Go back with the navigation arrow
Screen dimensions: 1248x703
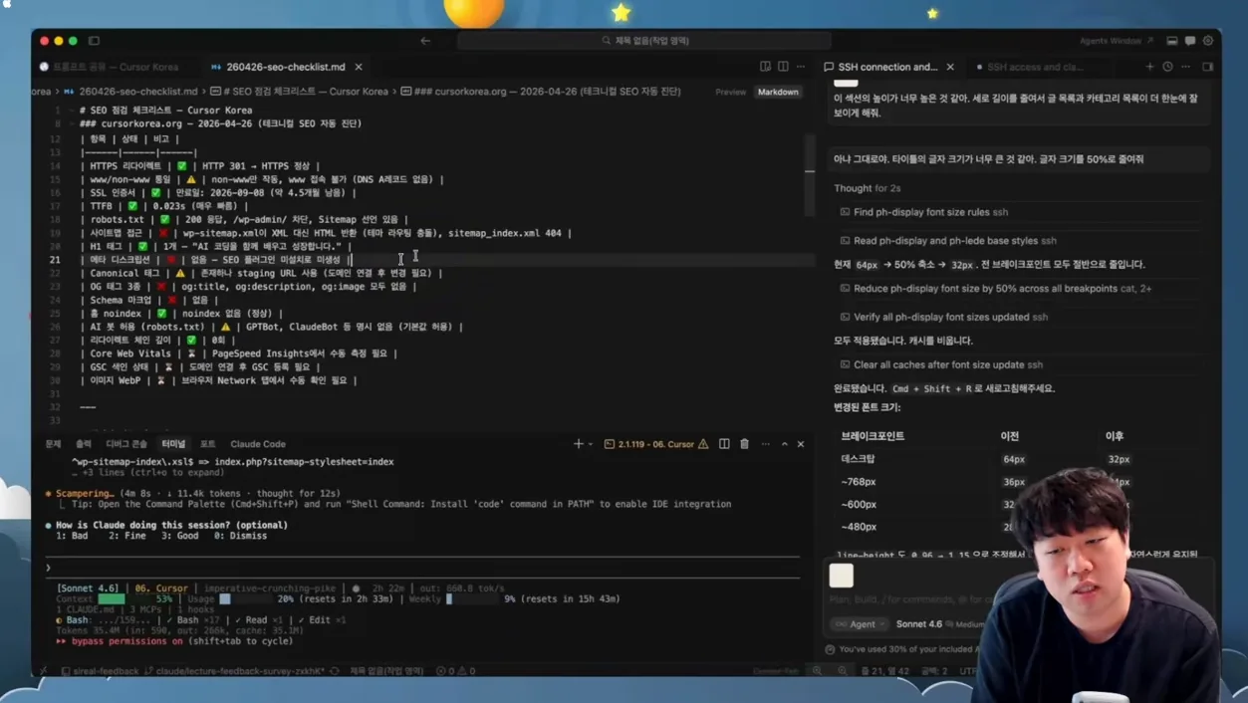point(425,41)
